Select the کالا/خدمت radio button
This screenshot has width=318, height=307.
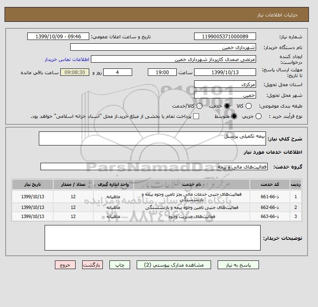(199, 106)
